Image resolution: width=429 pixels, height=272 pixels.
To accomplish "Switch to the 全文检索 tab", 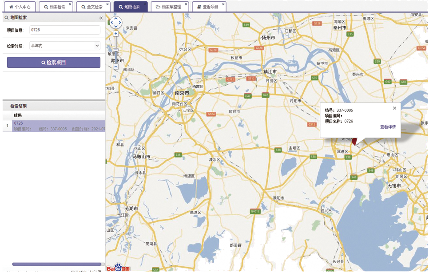I will click(x=91, y=7).
